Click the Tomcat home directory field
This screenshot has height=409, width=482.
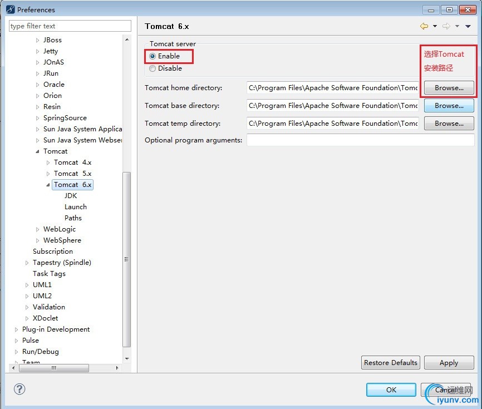(x=333, y=88)
